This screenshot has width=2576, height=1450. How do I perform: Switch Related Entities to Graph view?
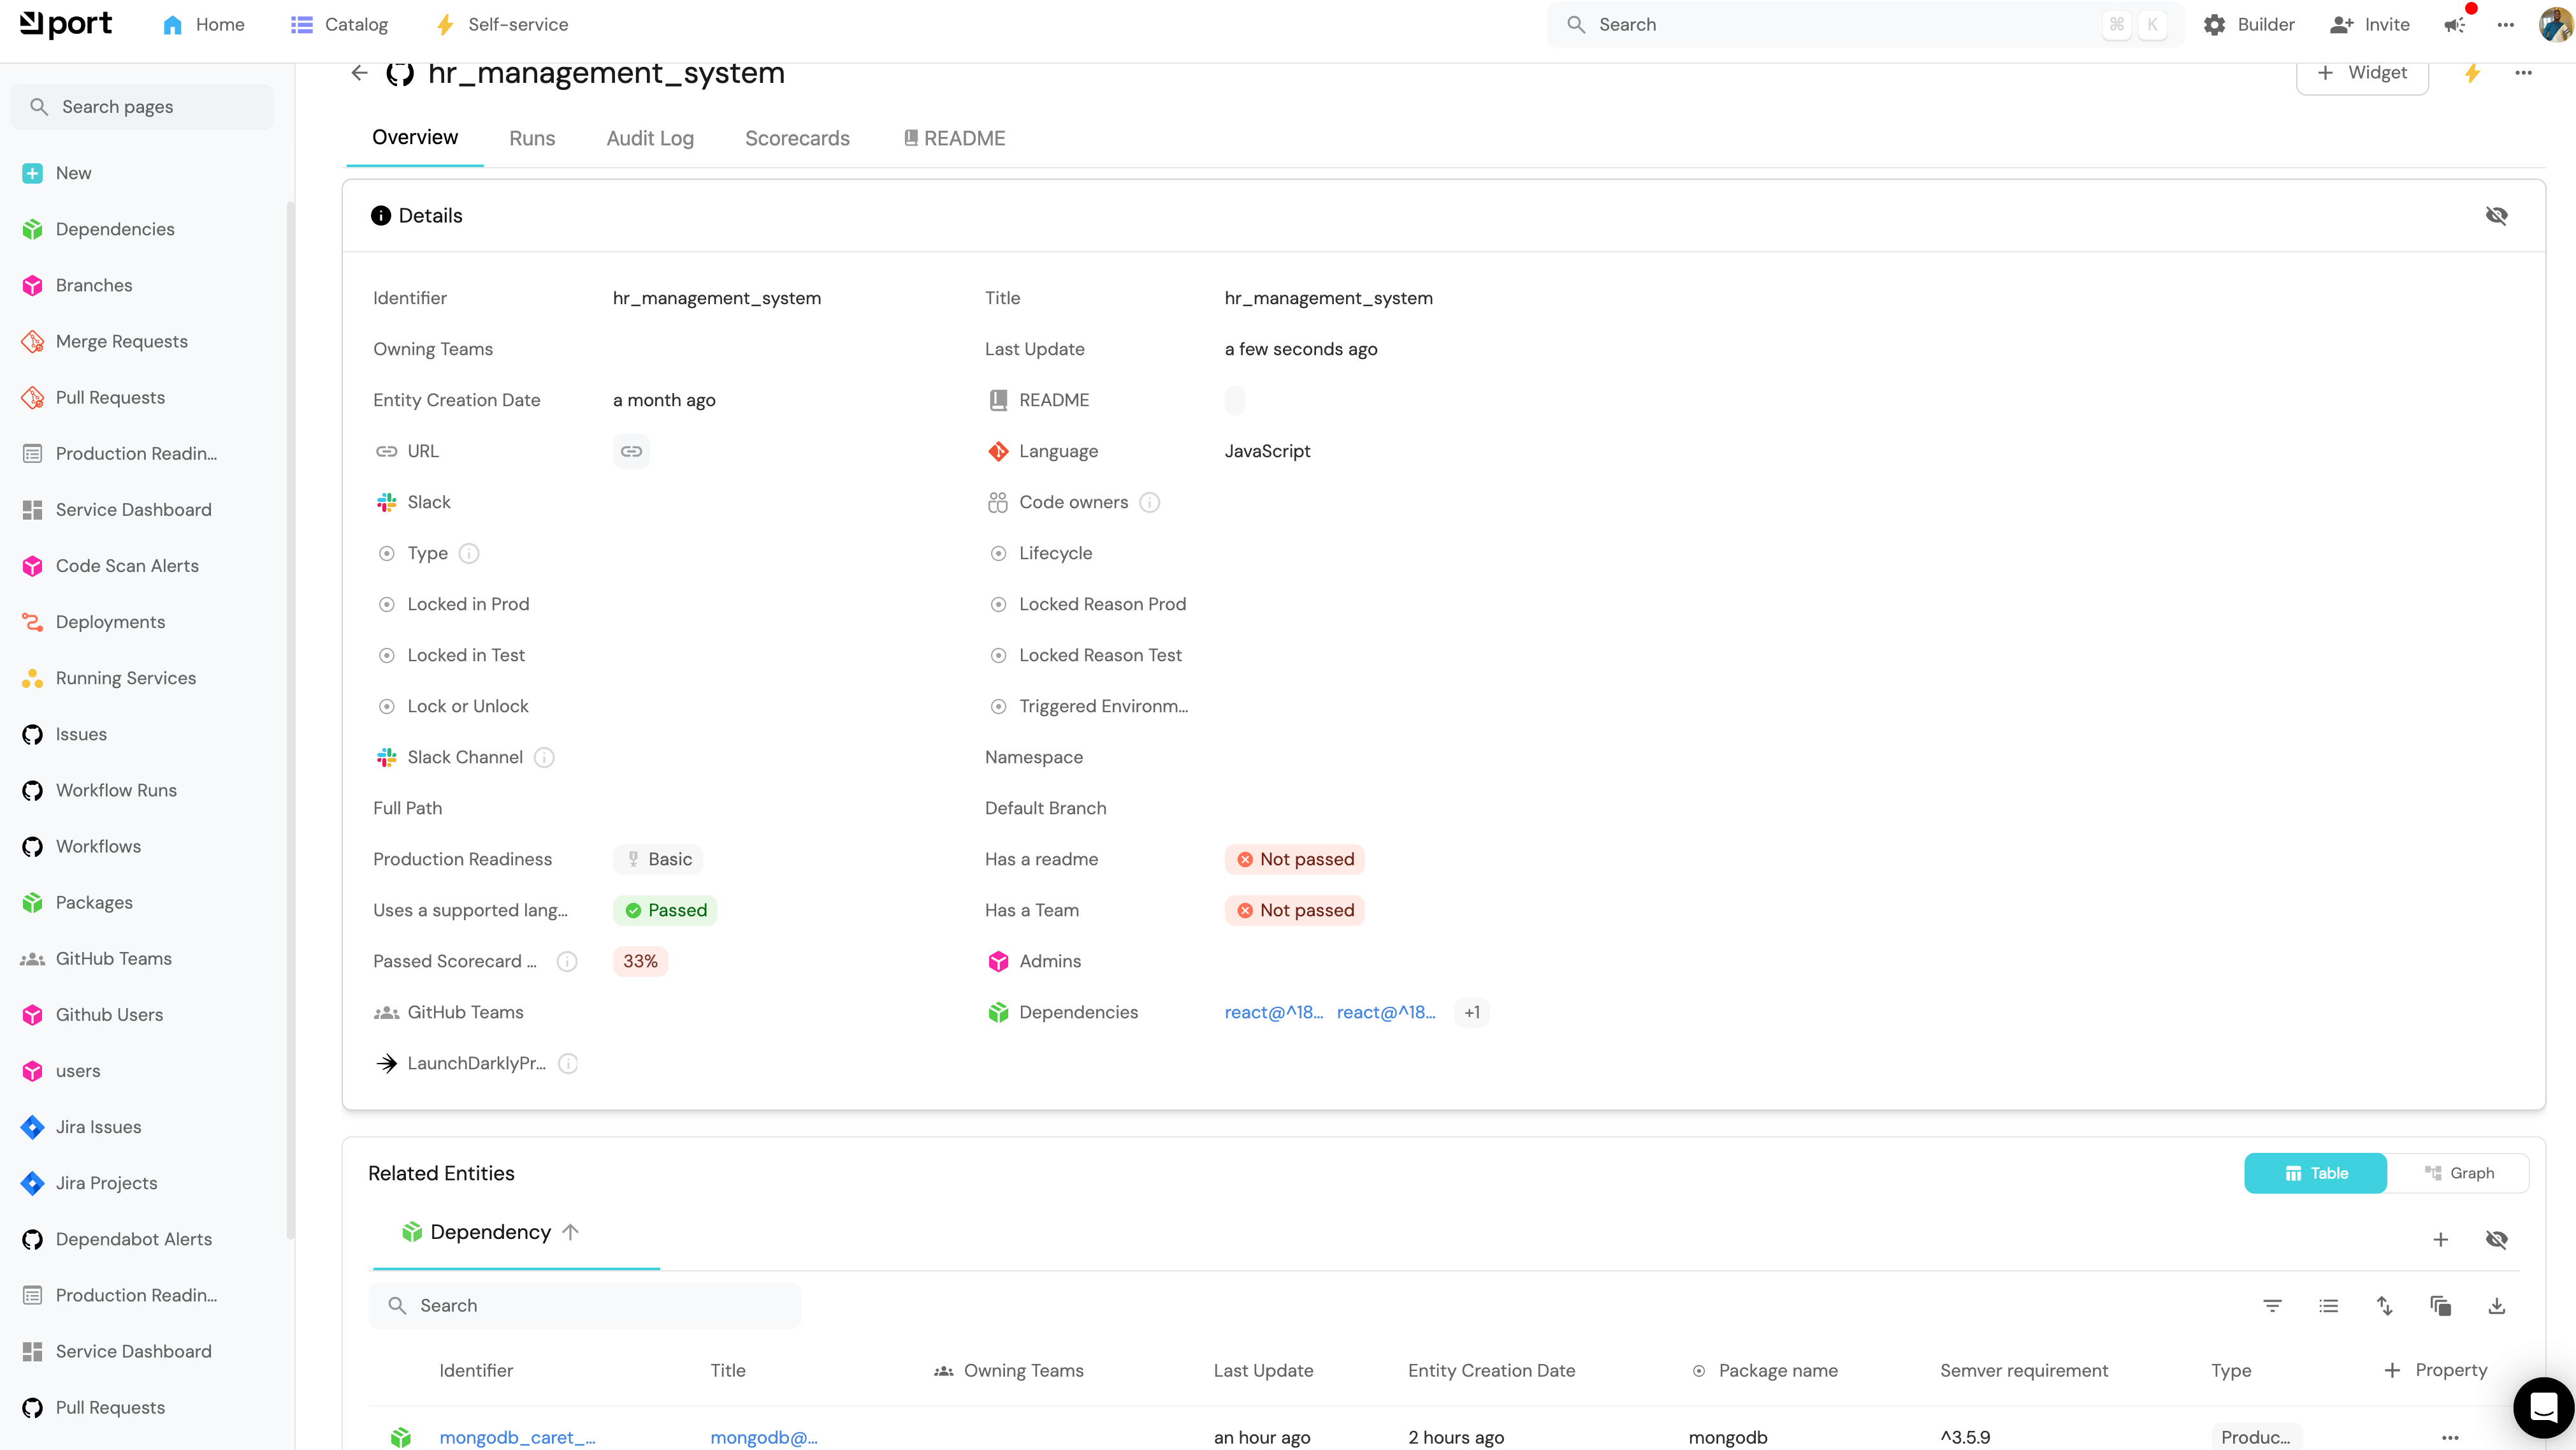point(2459,1173)
